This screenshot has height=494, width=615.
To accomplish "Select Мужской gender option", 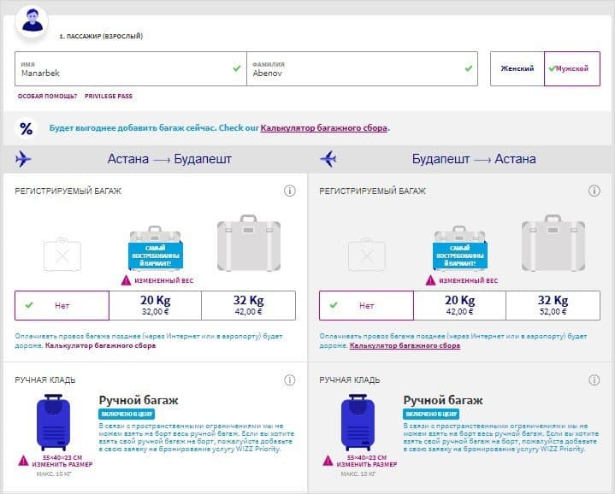I will [572, 68].
